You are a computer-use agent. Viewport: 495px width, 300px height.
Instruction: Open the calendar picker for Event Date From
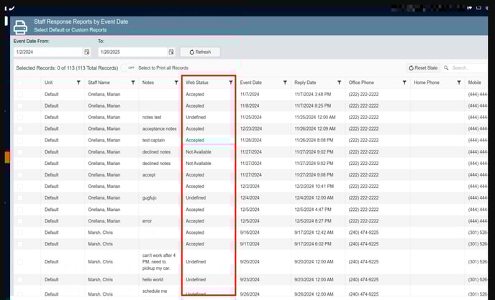[87, 52]
